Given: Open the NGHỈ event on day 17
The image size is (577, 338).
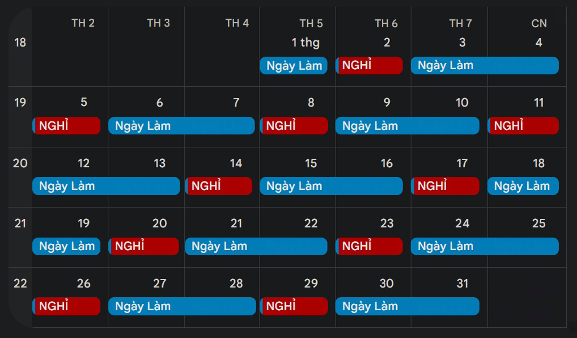Looking at the screenshot, I should pyautogui.click(x=445, y=186).
